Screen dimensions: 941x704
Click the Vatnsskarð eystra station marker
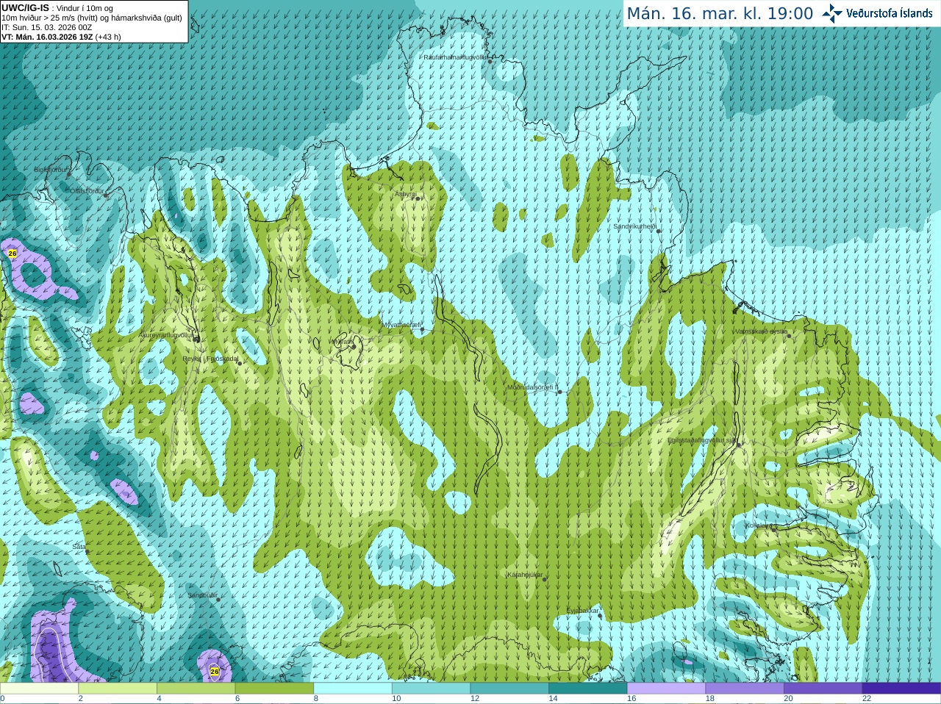pos(790,336)
